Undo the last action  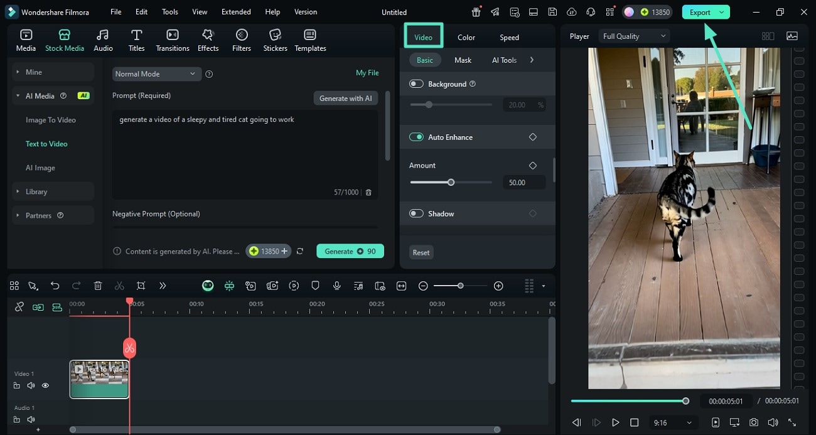pos(55,286)
